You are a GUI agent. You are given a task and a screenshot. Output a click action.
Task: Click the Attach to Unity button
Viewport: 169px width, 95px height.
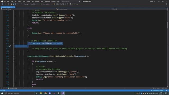pos(46,4)
